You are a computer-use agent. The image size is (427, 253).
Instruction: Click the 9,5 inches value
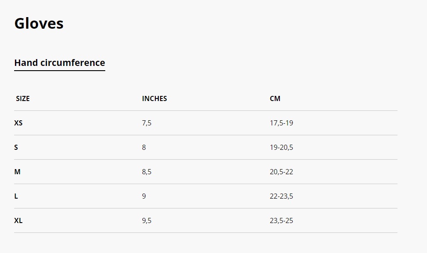(x=146, y=220)
